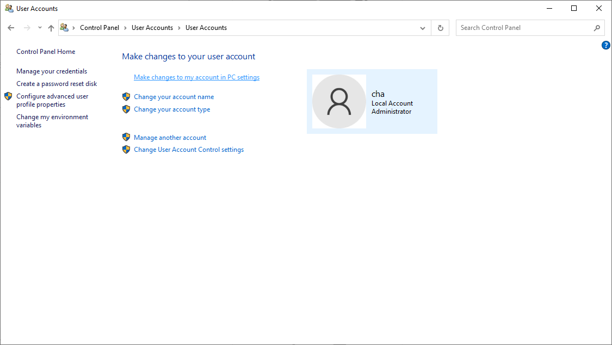
Task: Minimize the User Accounts window
Action: 549,8
